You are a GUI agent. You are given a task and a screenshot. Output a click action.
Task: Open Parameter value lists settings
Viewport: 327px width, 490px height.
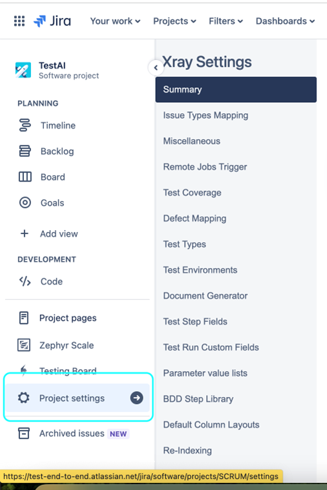(x=206, y=373)
